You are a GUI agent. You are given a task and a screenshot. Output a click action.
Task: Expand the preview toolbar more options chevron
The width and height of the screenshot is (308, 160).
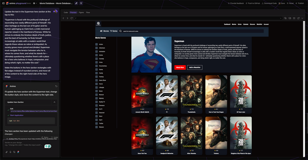[x=302, y=18]
